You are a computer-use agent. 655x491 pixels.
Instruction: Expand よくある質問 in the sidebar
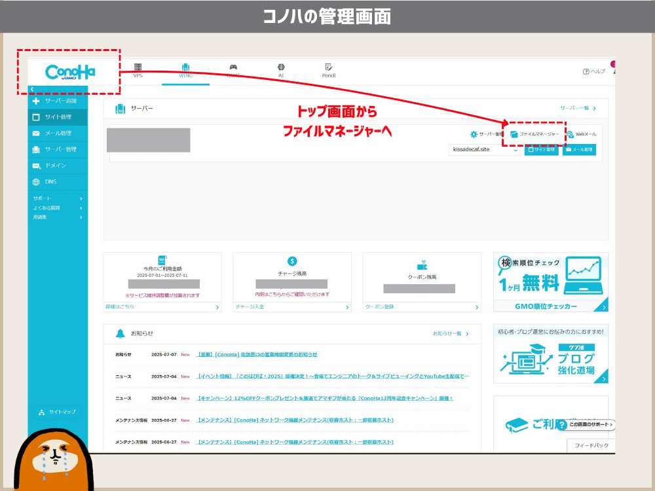(x=58, y=208)
